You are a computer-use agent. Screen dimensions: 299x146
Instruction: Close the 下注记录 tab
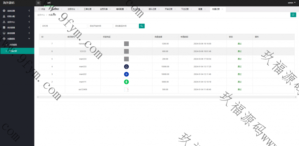[x=191, y=9]
